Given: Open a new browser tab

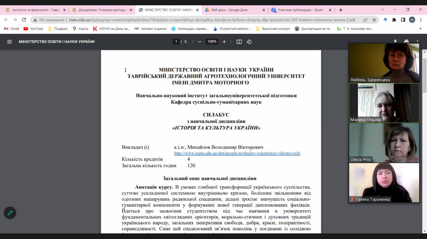Looking at the screenshot, I should tap(341, 10).
